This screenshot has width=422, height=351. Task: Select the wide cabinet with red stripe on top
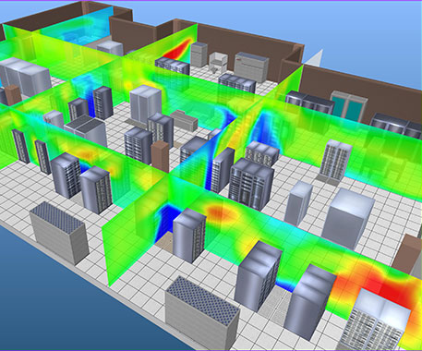(x=251, y=67)
